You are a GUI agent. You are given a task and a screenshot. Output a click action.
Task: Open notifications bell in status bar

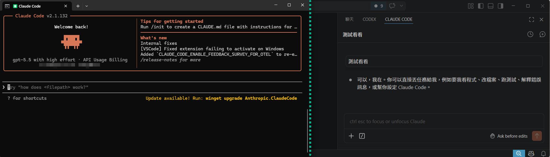tap(543, 154)
